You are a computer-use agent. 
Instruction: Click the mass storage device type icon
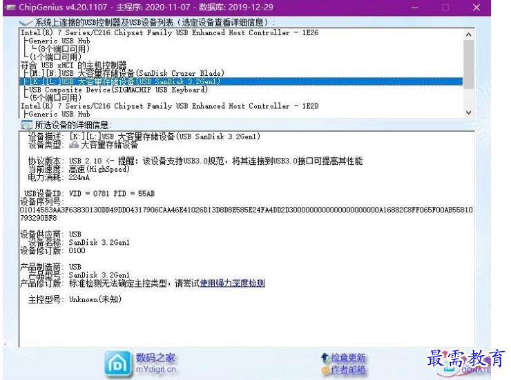75,144
